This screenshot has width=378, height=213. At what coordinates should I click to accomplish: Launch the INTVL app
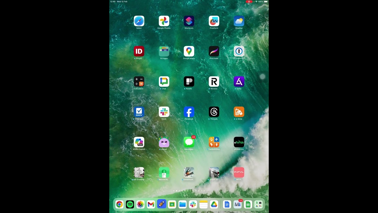point(239,172)
